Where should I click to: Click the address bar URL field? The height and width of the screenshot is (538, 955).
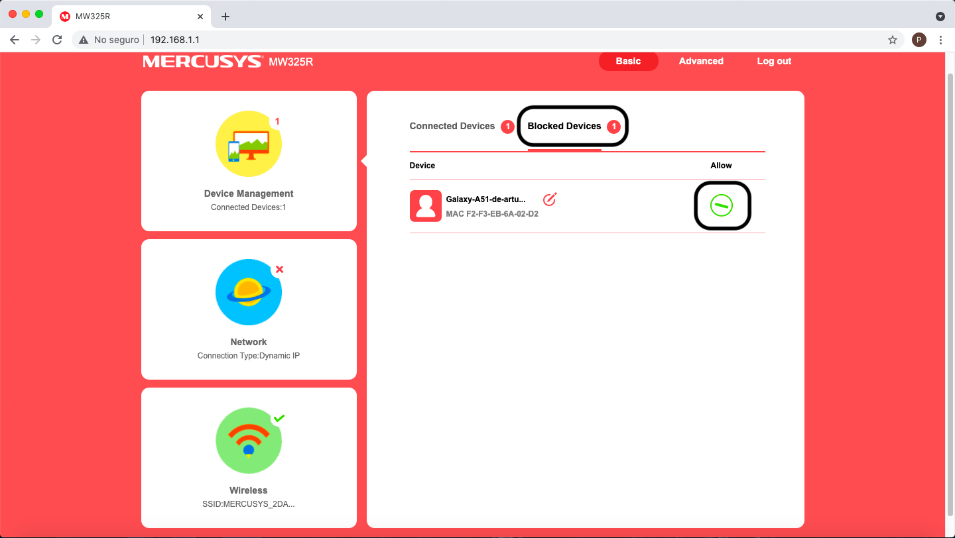pos(464,40)
